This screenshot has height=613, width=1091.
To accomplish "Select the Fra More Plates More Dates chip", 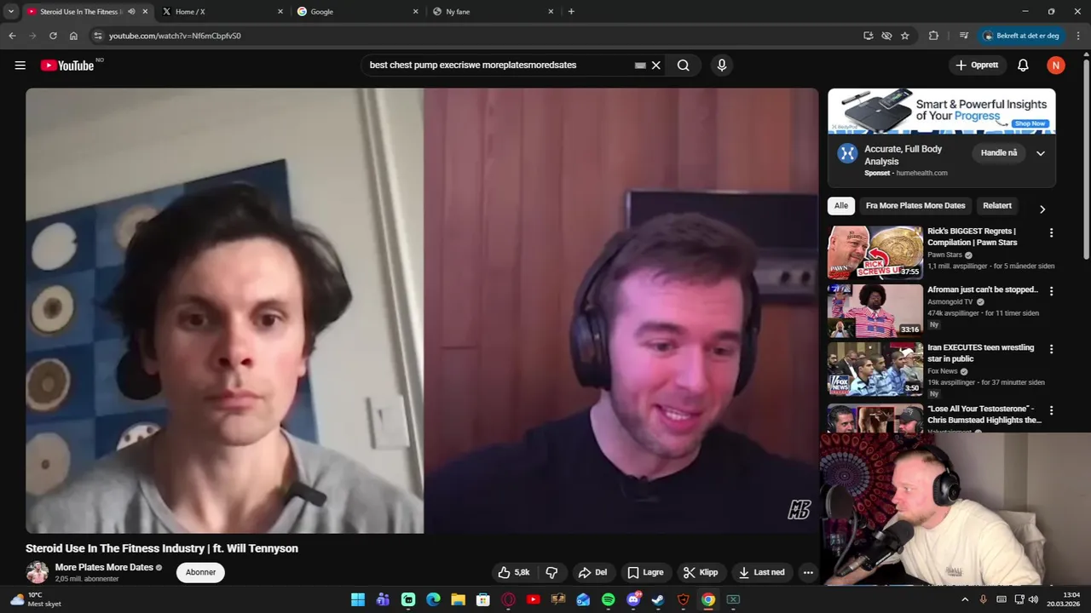I will (915, 205).
